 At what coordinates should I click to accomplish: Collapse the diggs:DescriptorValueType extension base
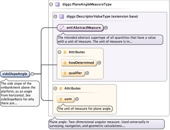click(x=55, y=16)
